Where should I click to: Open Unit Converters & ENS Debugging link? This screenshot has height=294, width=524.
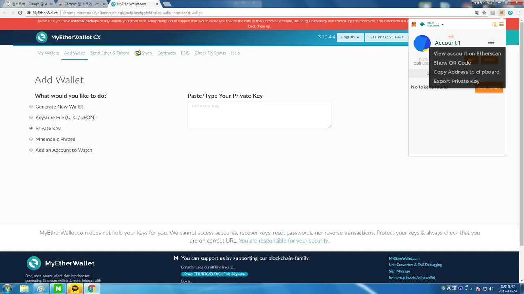point(415,265)
